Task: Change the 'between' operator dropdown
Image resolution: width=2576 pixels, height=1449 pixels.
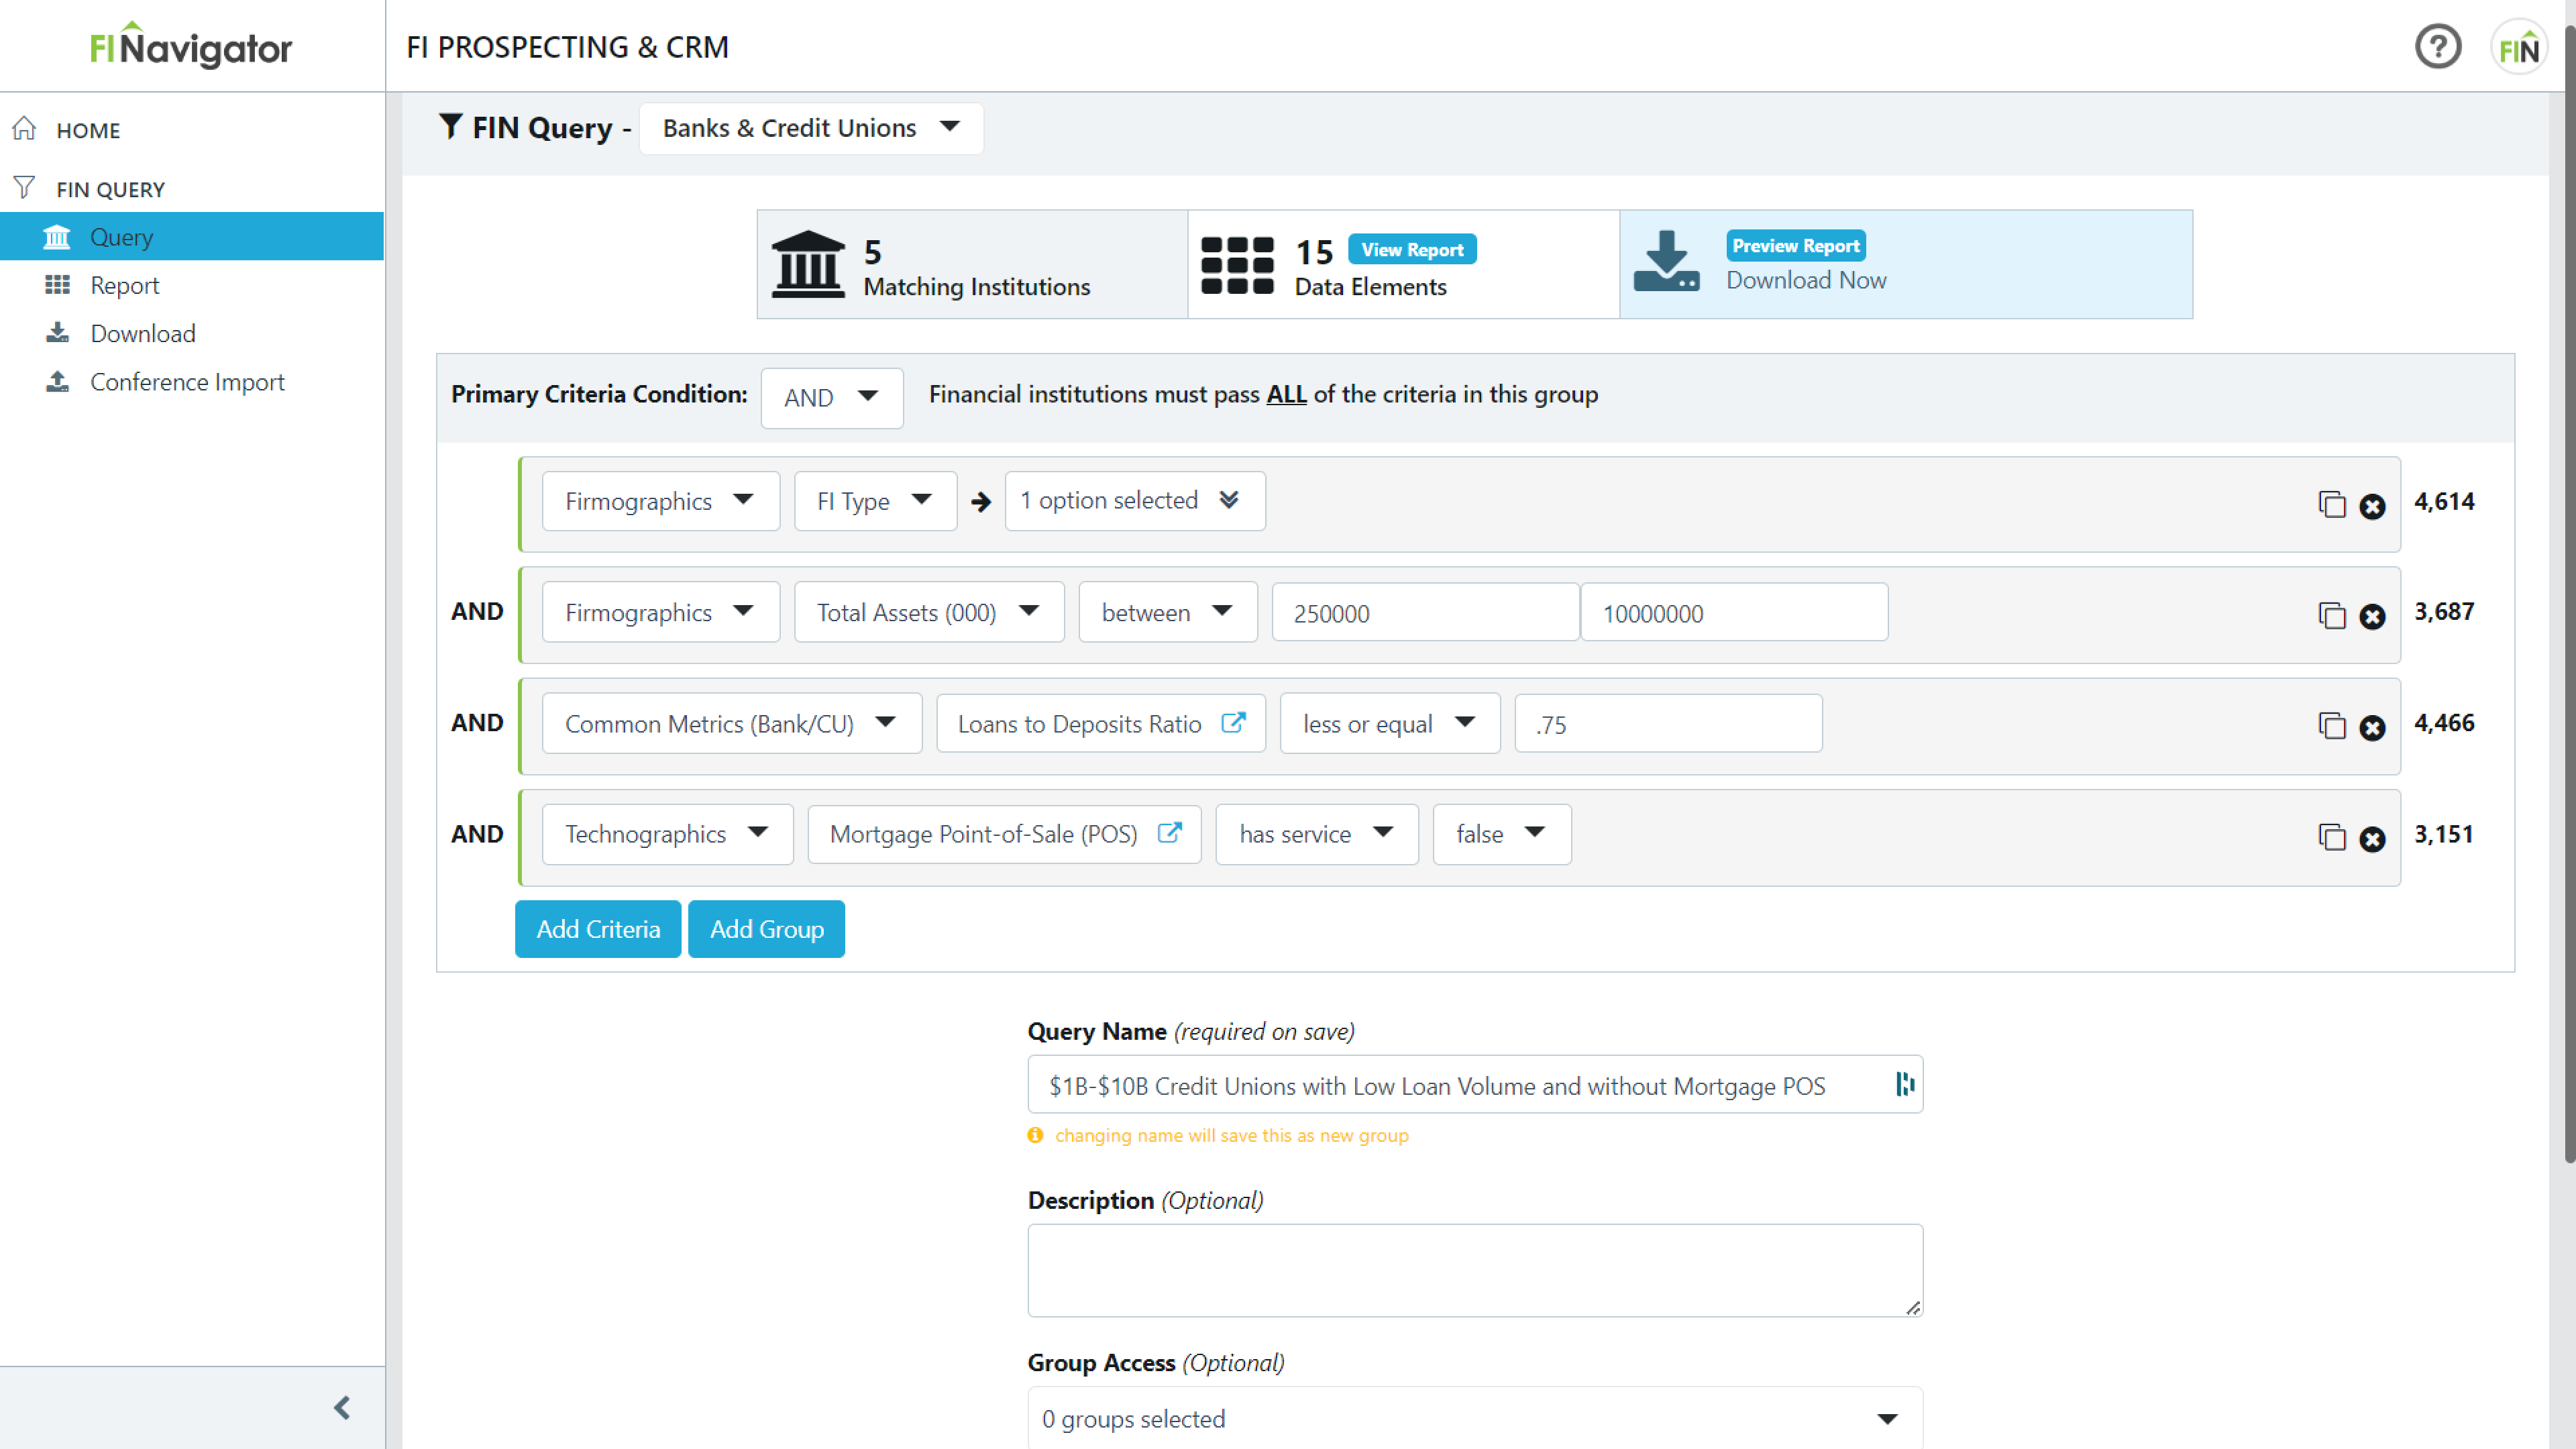Action: pos(1167,612)
